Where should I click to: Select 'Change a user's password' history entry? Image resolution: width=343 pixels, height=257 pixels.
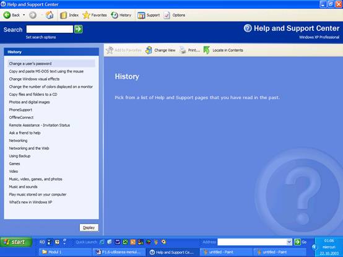[51, 64]
